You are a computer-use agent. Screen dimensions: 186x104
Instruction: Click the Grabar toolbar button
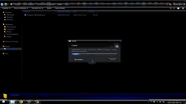tap(49, 8)
